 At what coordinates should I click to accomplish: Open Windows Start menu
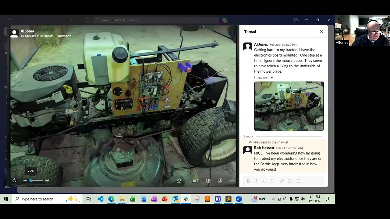click(x=6, y=199)
